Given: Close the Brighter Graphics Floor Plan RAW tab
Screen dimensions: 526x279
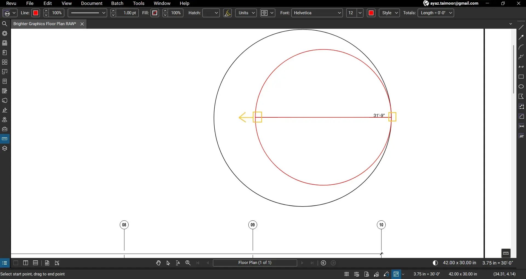Looking at the screenshot, I should (82, 24).
